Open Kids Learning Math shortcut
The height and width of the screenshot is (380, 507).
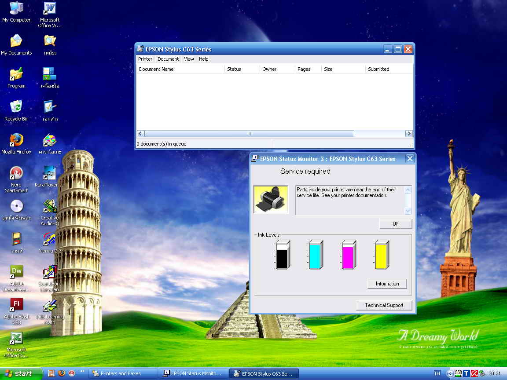(x=50, y=311)
